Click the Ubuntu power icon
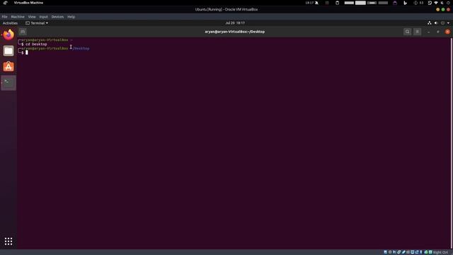Image resolution: width=453 pixels, height=255 pixels. [442, 23]
